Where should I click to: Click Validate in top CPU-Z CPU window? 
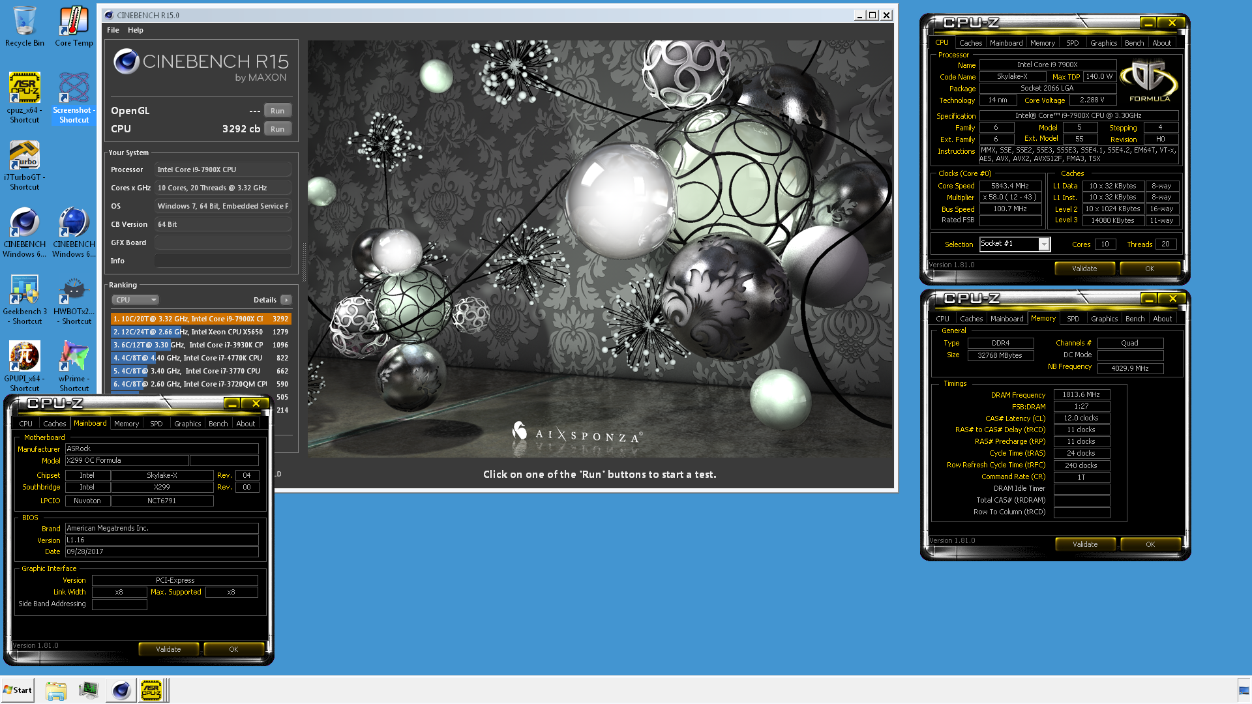point(1084,269)
